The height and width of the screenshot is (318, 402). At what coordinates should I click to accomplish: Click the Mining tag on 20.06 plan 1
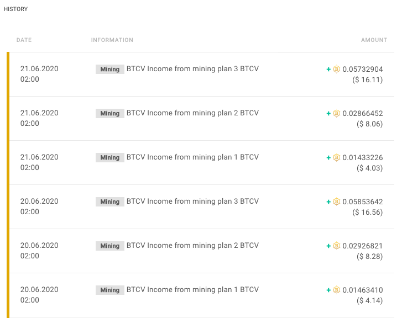(109, 290)
